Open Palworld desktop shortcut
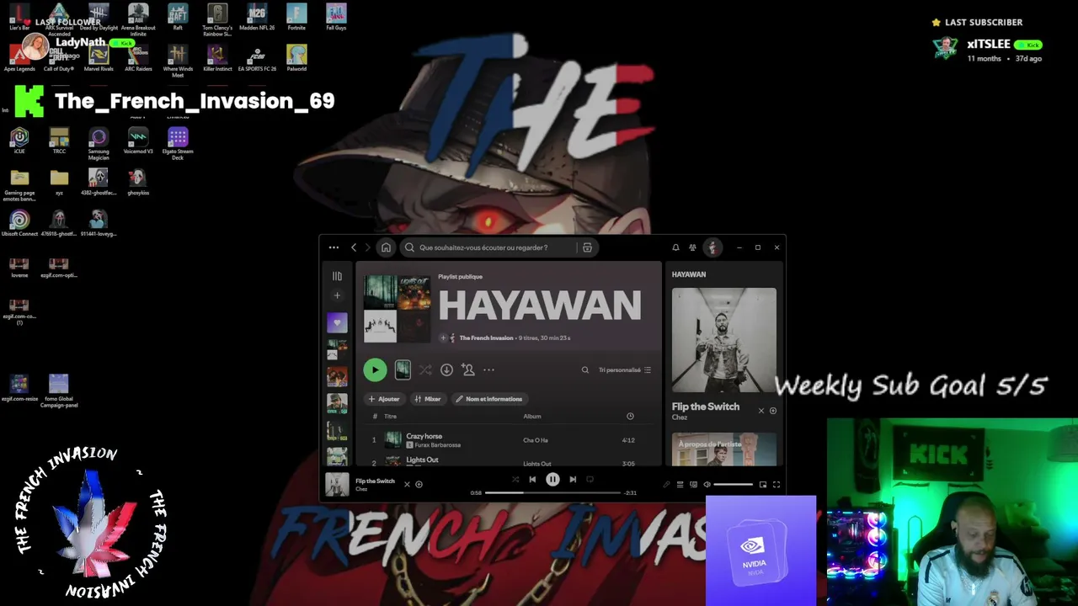This screenshot has width=1078, height=606. [x=296, y=59]
